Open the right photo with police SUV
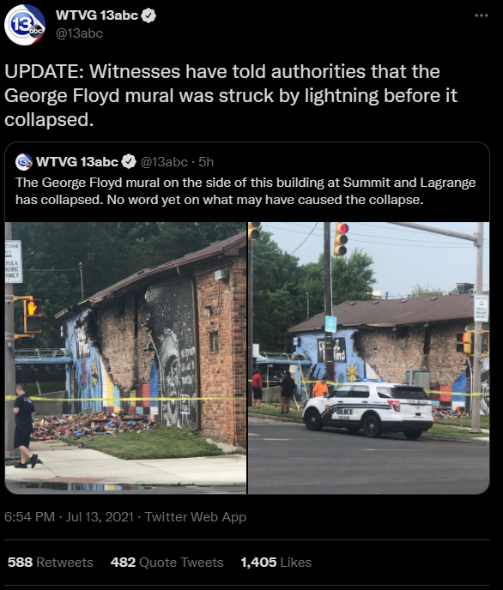 369,358
